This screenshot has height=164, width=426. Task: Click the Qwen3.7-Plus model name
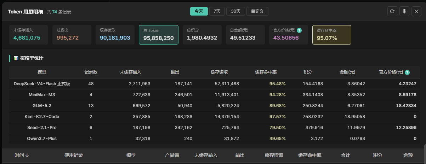click(x=42, y=139)
